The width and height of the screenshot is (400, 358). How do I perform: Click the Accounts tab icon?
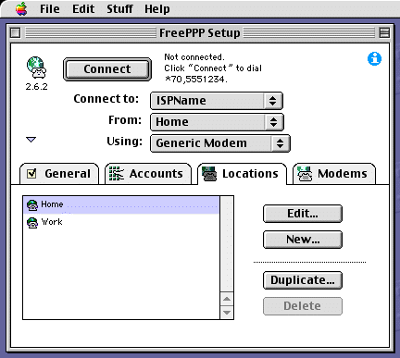point(117,174)
